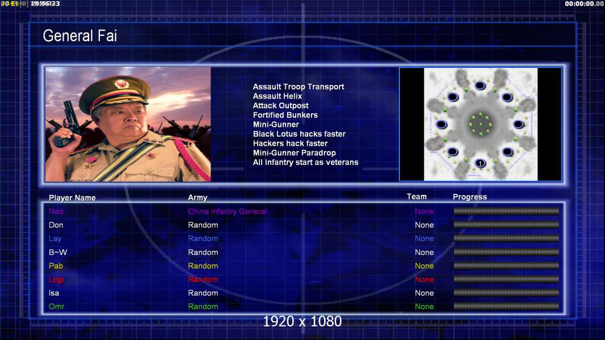
Task: Click Omr's Random army entry
Action: pyautogui.click(x=203, y=307)
